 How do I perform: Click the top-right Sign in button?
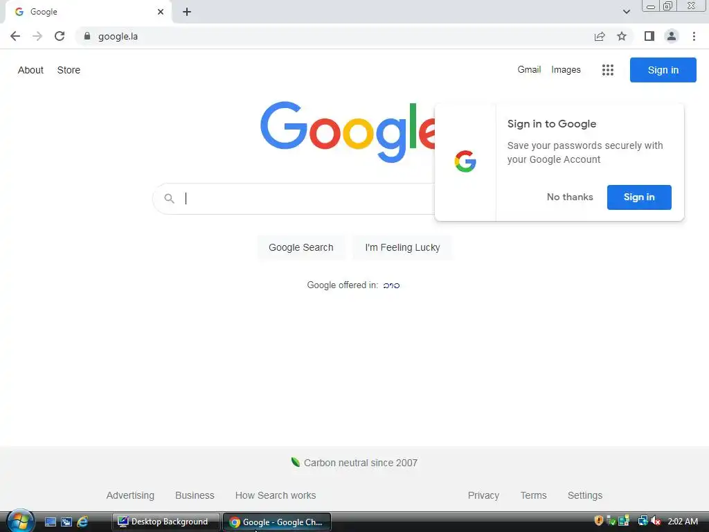(x=663, y=70)
